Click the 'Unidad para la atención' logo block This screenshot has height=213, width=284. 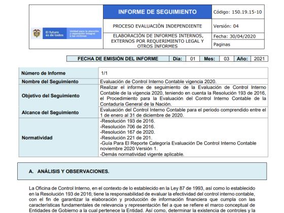(x=84, y=33)
